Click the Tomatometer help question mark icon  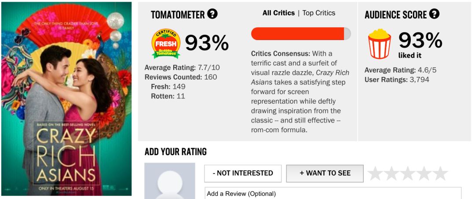(212, 14)
